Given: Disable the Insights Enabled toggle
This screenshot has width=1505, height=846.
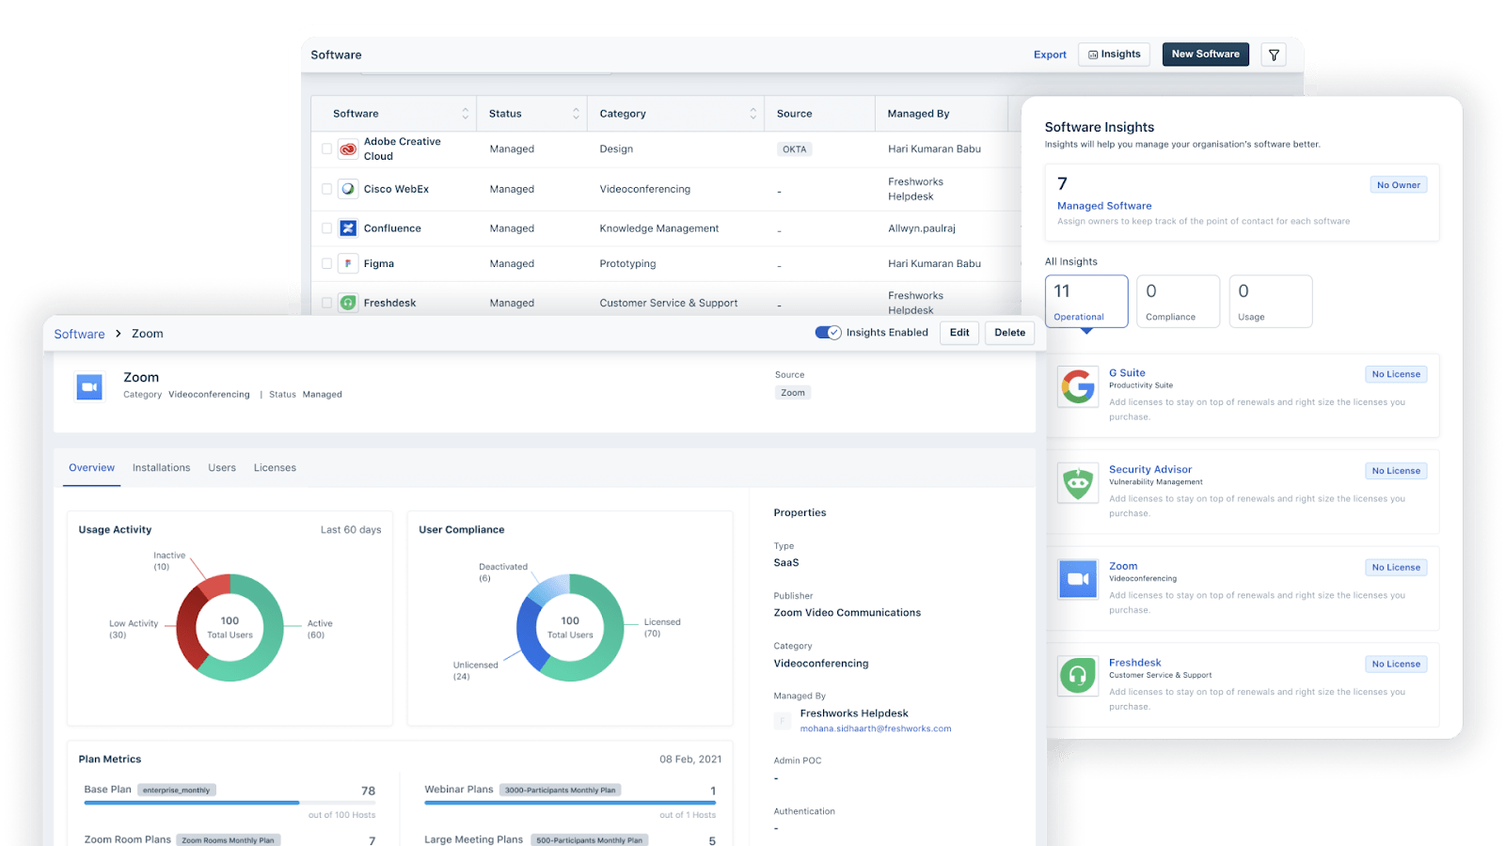Looking at the screenshot, I should coord(829,332).
